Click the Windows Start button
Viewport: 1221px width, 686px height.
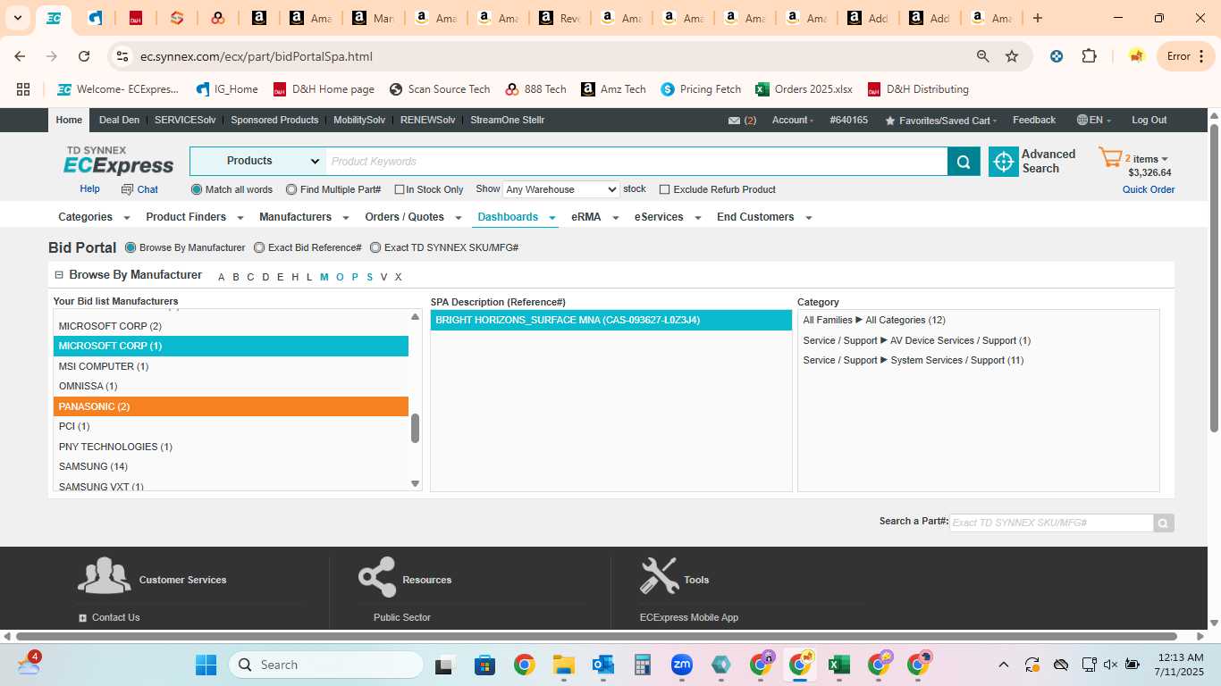tap(206, 665)
